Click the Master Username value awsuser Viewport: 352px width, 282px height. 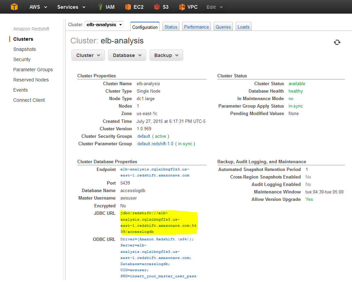[x=129, y=198]
